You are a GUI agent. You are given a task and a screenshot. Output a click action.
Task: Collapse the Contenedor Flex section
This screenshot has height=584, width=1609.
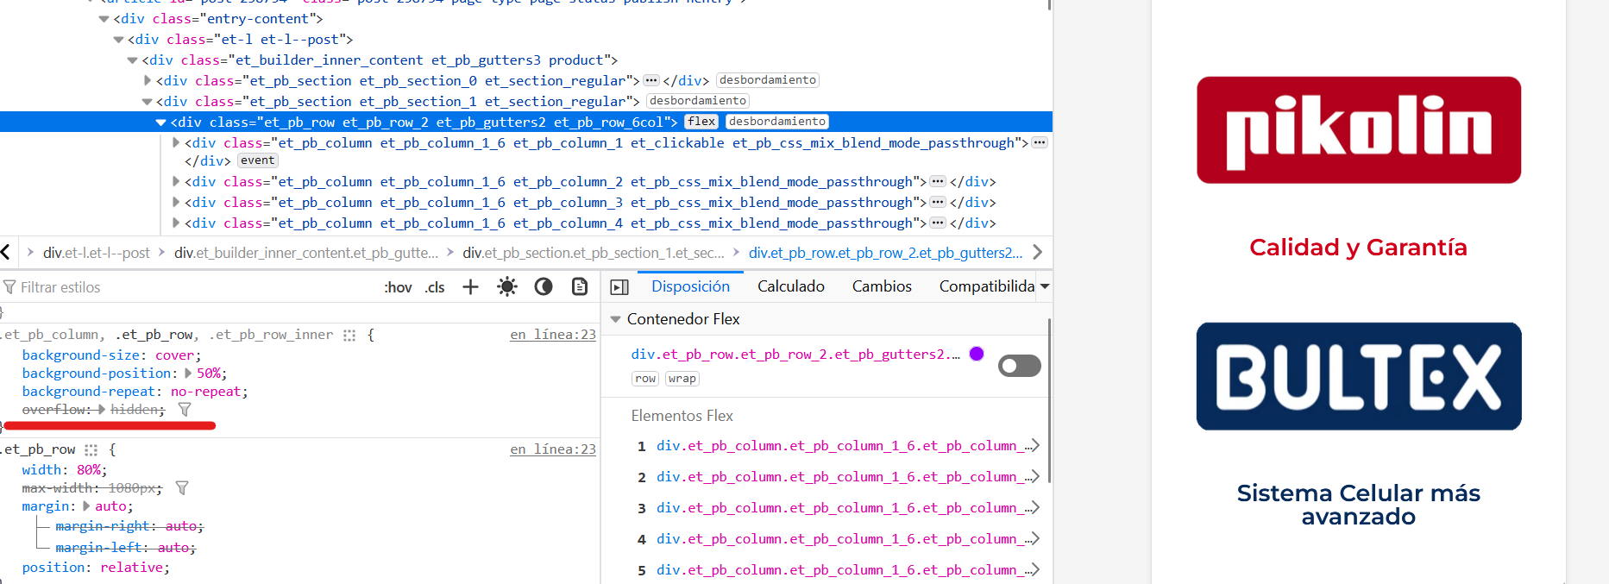point(616,319)
